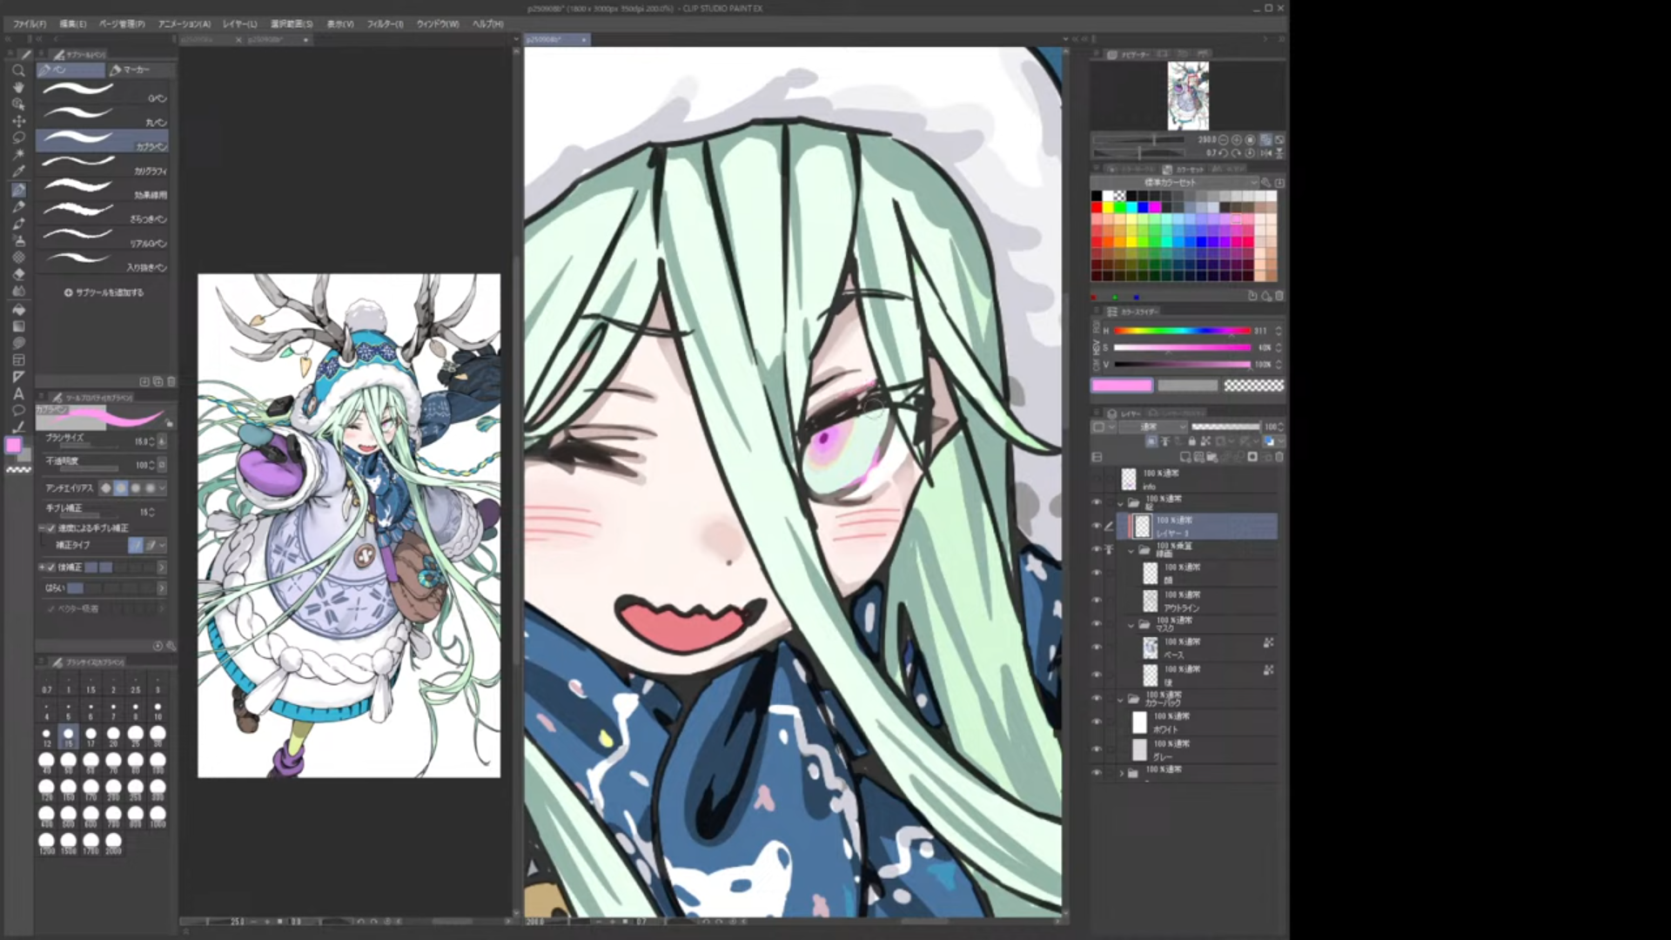The image size is (1671, 940).
Task: Choose the Eyedropper tool
Action: click(18, 171)
